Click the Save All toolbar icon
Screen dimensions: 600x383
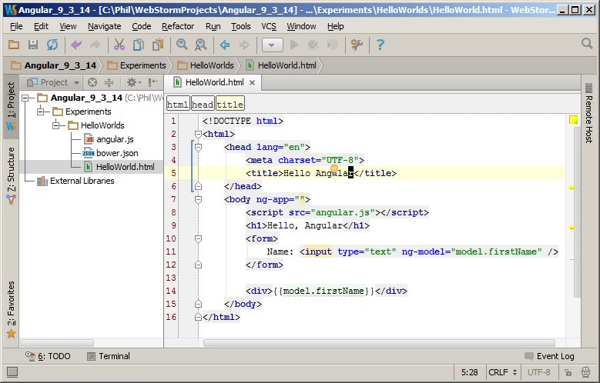pyautogui.click(x=33, y=45)
